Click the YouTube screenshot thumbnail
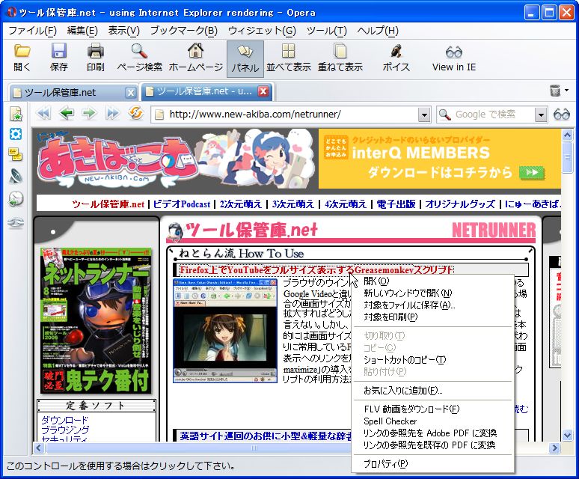 [225, 331]
